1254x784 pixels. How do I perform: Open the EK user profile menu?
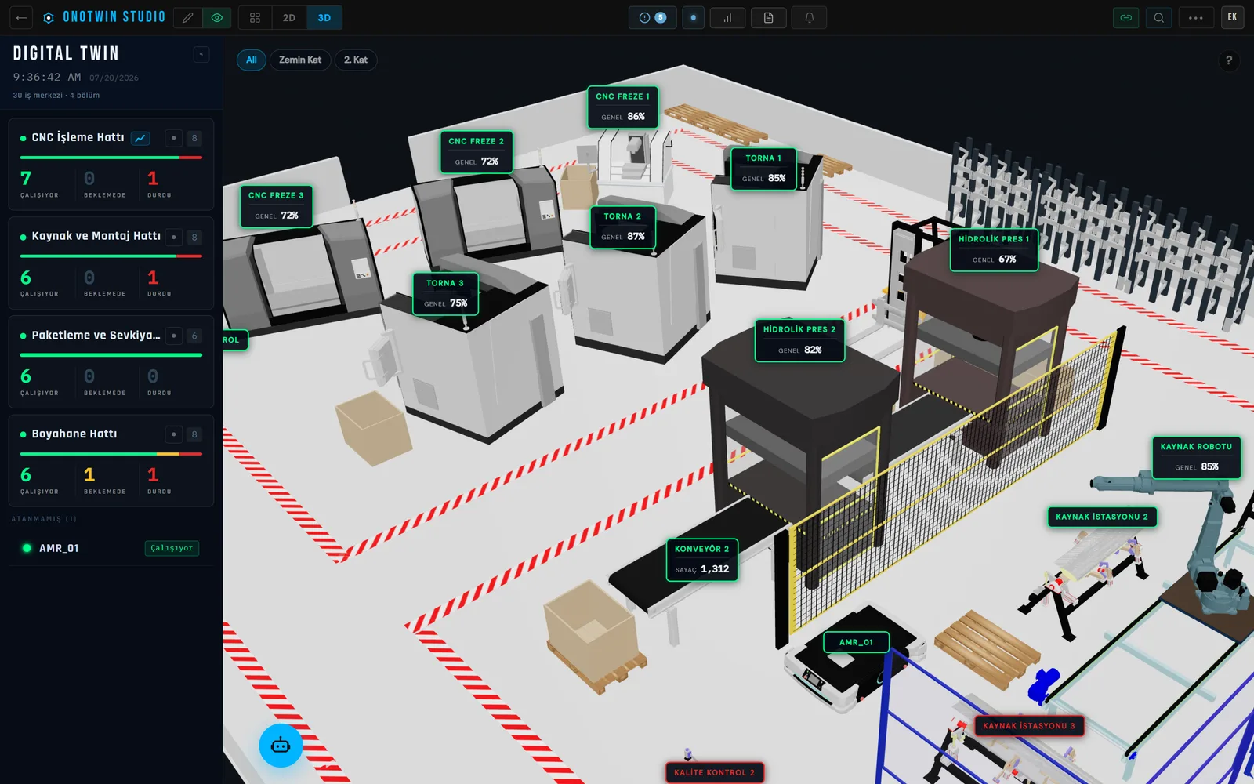tap(1233, 17)
